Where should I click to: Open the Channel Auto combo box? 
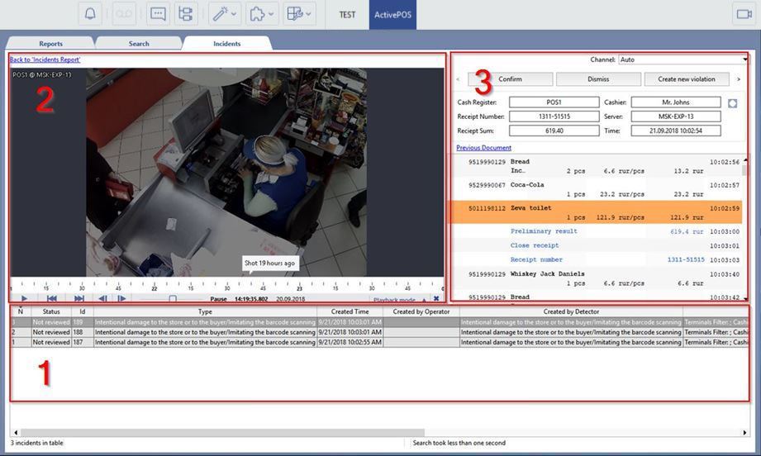[683, 59]
